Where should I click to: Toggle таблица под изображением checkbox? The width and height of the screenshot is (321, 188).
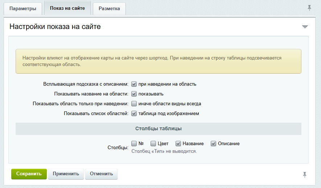tap(134, 114)
